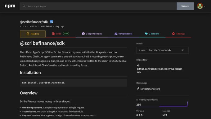This screenshot has height=119, width=211.
Task: Click the weekly downloads sparkline chart
Action: coord(173,104)
